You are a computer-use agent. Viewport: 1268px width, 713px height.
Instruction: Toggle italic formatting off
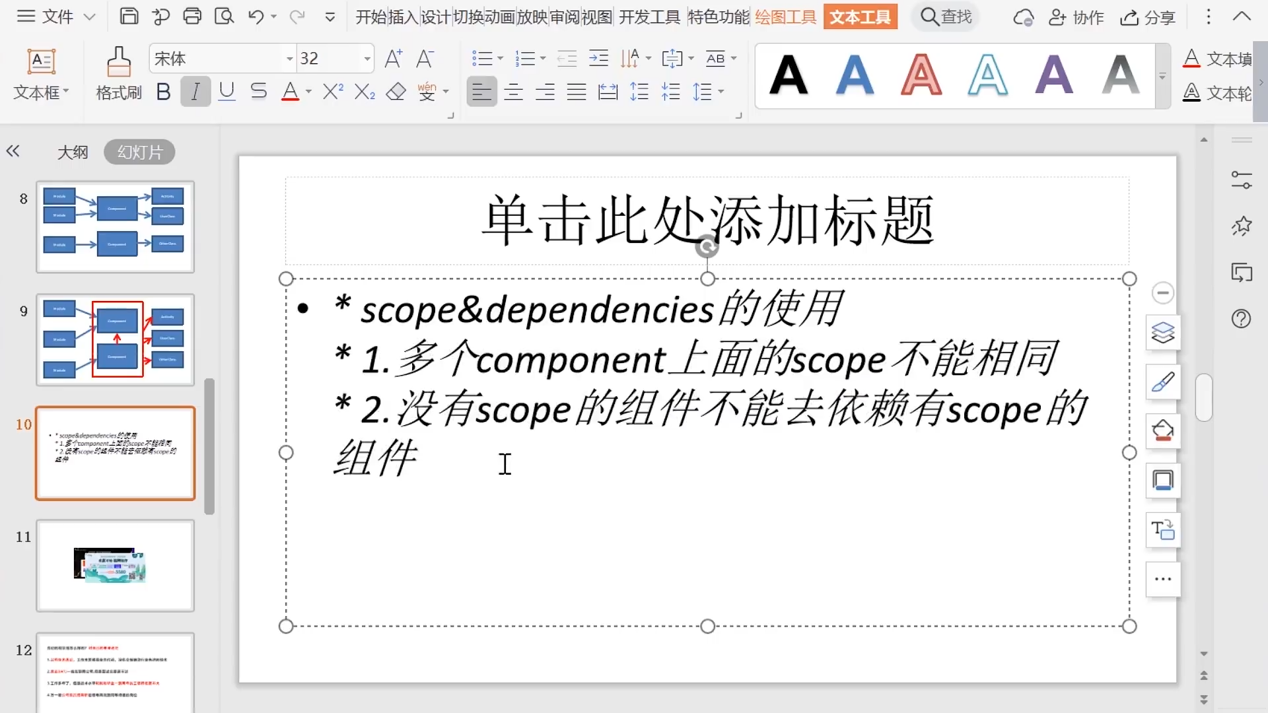[x=195, y=91]
